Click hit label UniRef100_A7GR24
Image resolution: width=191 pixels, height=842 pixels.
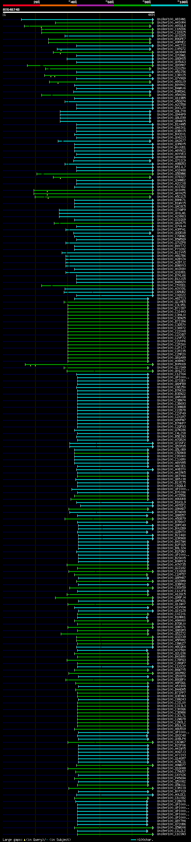[x=171, y=440]
